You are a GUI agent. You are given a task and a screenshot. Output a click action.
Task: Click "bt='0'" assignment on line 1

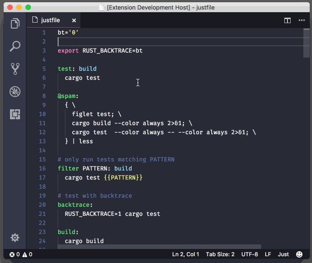click(68, 32)
